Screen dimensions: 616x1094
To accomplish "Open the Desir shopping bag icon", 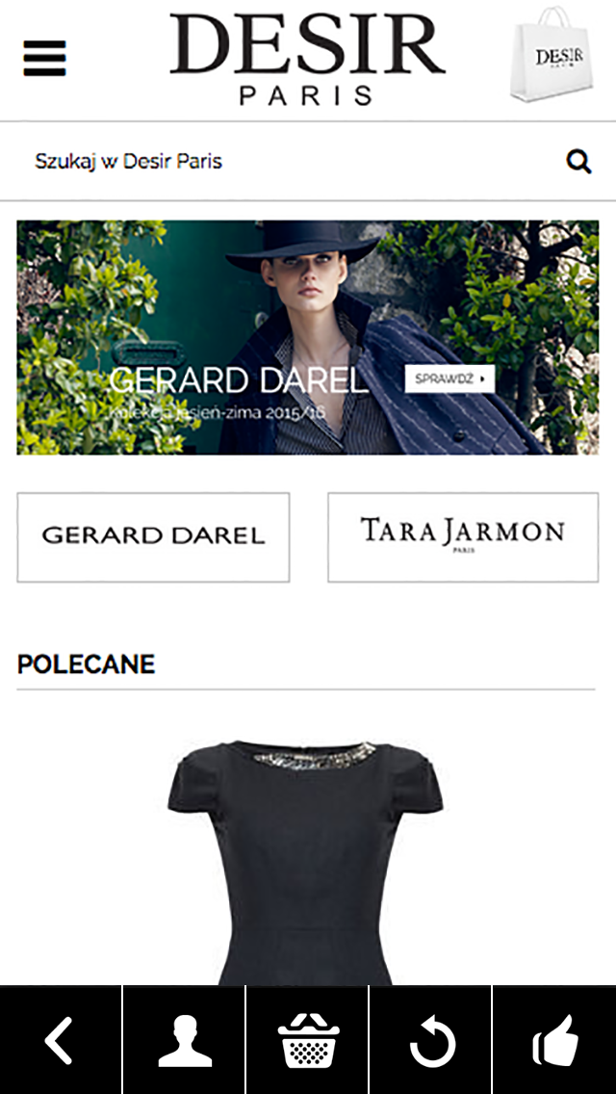I will 552,54.
